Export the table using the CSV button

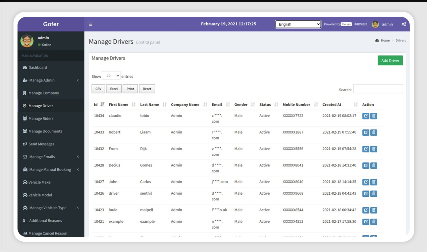click(98, 89)
